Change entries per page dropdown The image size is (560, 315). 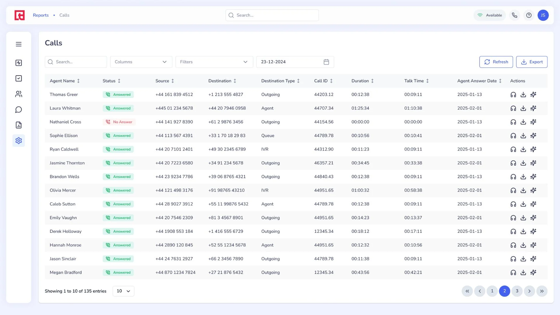123,291
